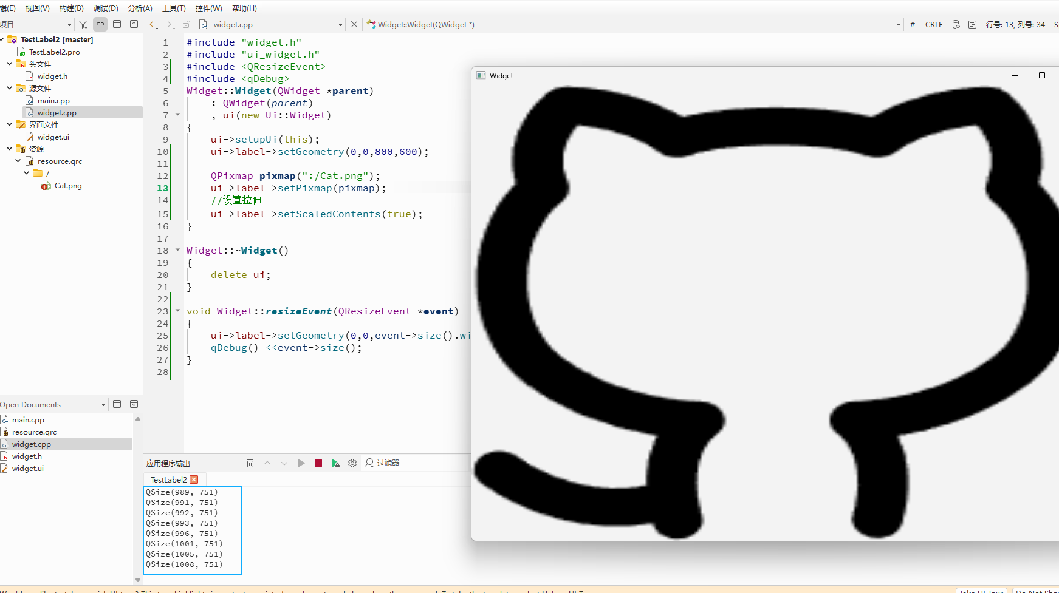The width and height of the screenshot is (1059, 593).
Task: Collapse the 源文件 sources folder
Action: pyautogui.click(x=9, y=88)
